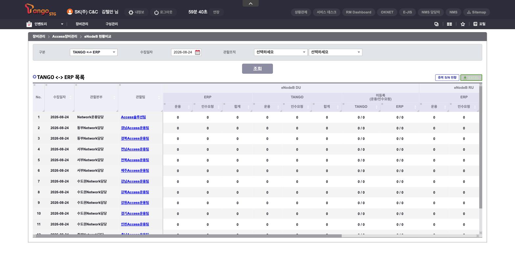Click the 인벤토리 clipboard icon

29,24
